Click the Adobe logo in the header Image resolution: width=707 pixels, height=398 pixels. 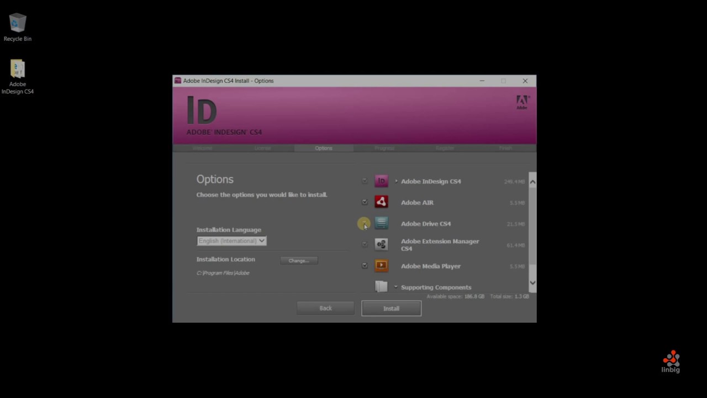coord(522,102)
